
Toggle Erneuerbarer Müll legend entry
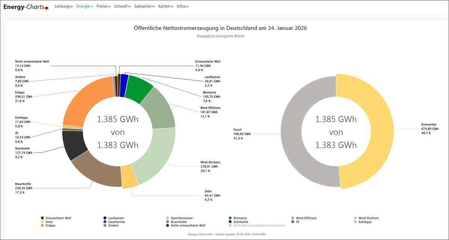click(58, 218)
